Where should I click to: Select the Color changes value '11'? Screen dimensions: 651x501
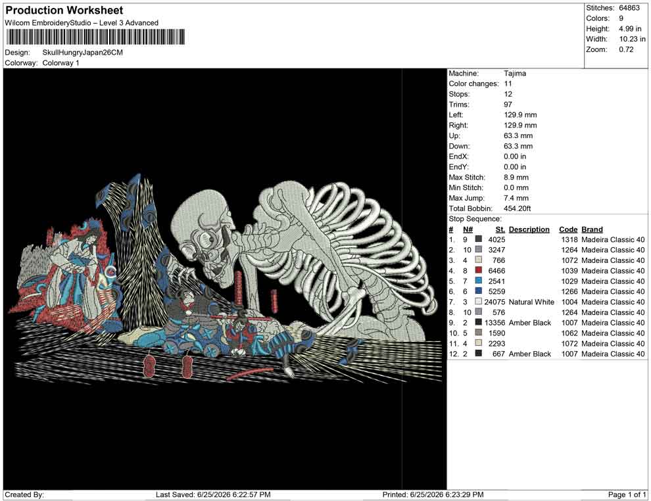pos(508,84)
